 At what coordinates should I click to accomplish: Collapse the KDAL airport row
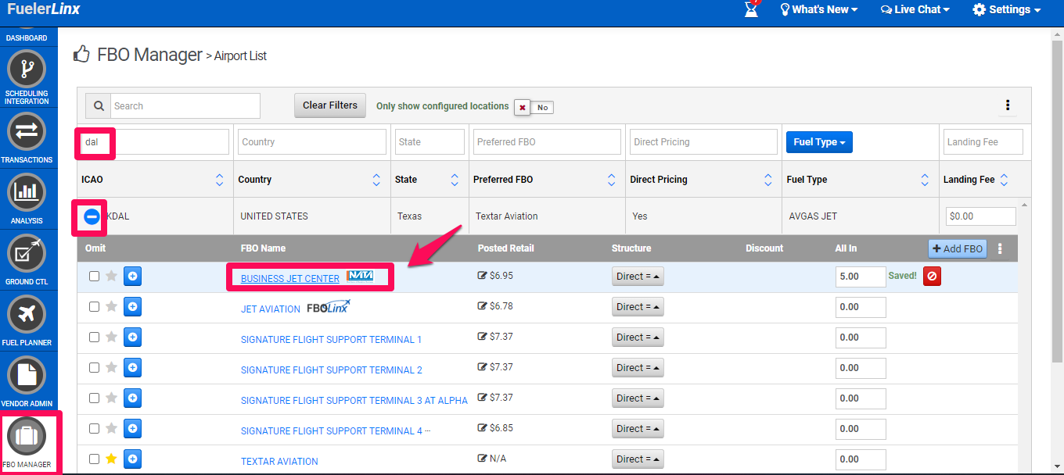(x=92, y=216)
